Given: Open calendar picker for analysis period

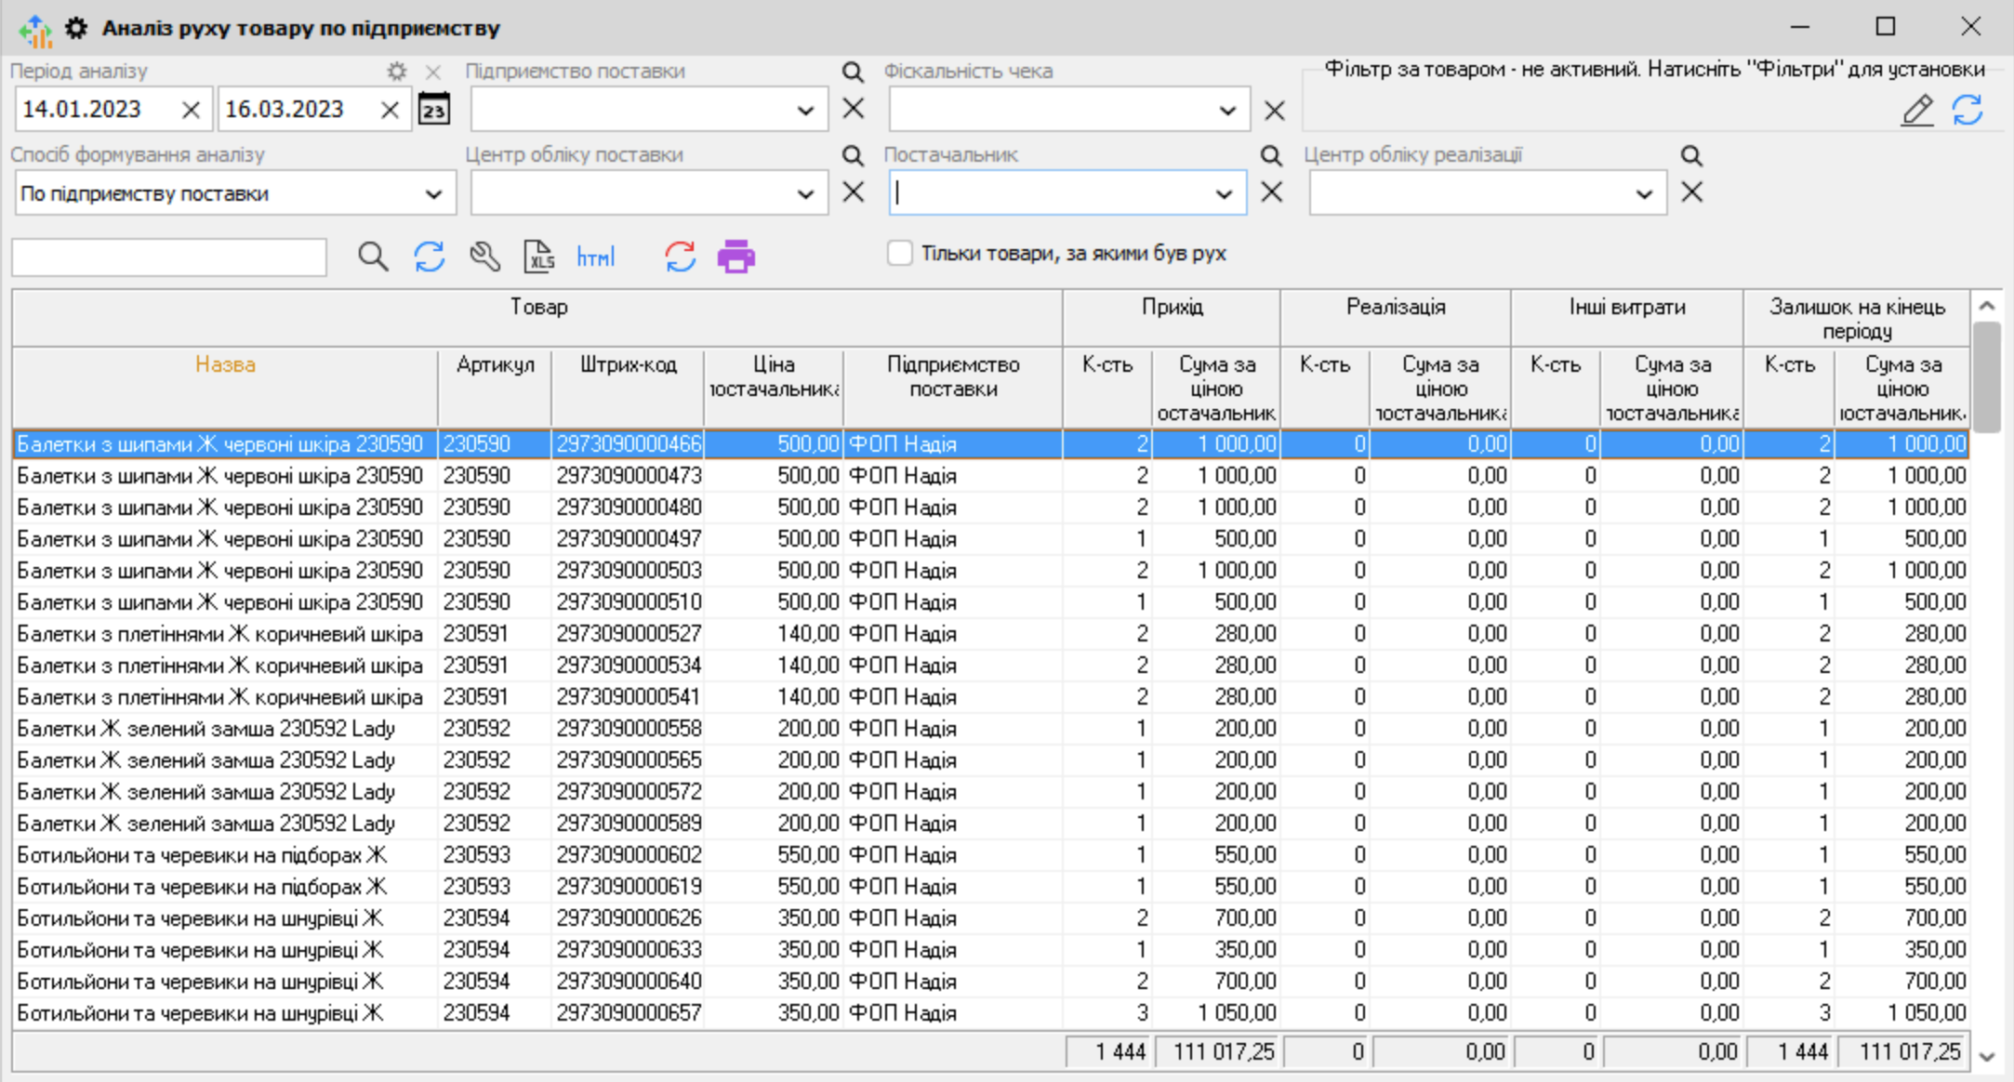Looking at the screenshot, I should coord(434,110).
